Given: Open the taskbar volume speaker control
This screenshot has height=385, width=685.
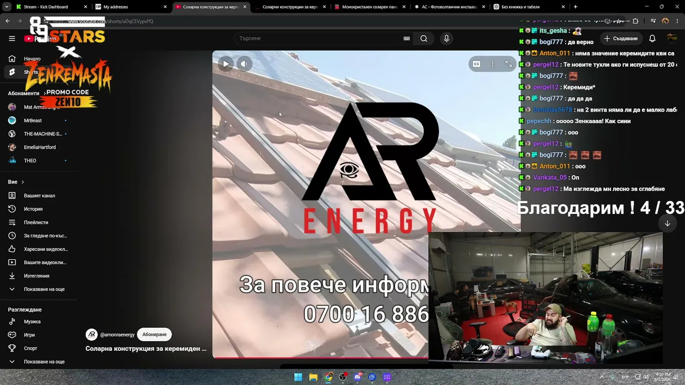Looking at the screenshot, I should click(646, 377).
